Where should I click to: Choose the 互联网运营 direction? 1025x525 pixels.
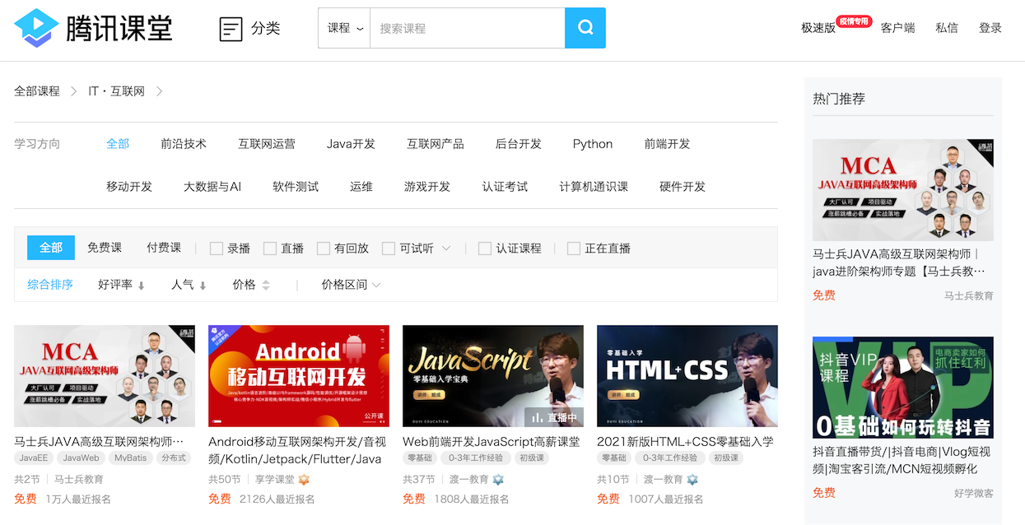[x=267, y=144]
